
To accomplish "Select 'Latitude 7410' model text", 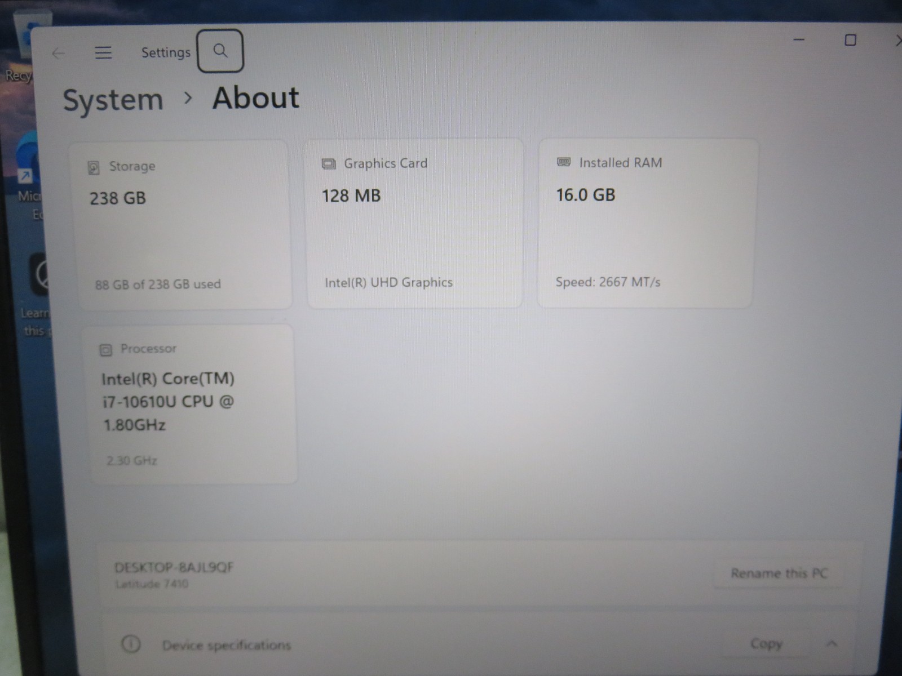I will (x=152, y=584).
